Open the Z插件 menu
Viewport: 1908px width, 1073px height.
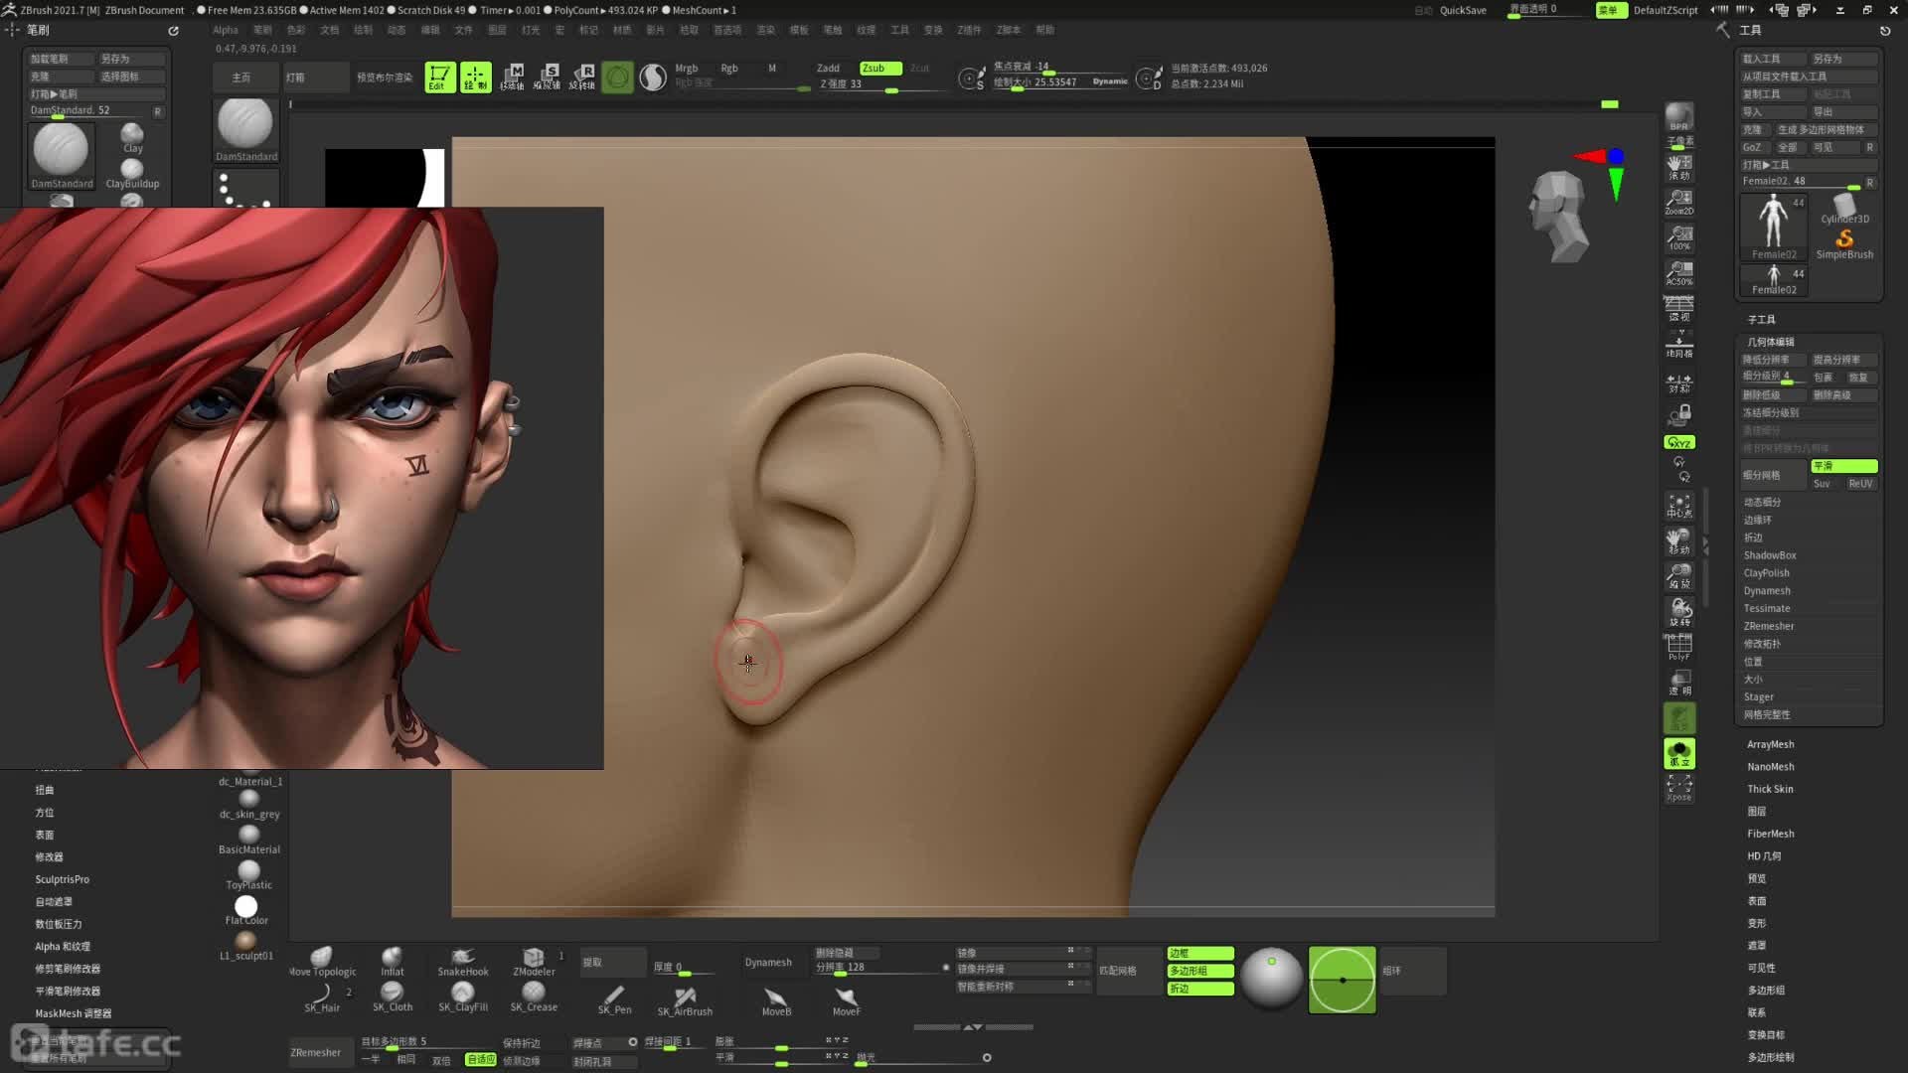[969, 30]
